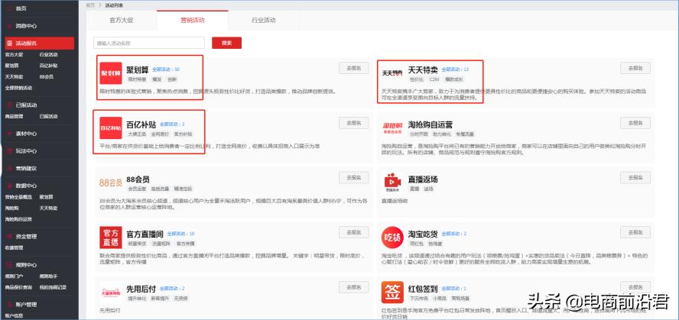Select 活动报名 in the sidebar
The image size is (679, 320).
(40, 44)
